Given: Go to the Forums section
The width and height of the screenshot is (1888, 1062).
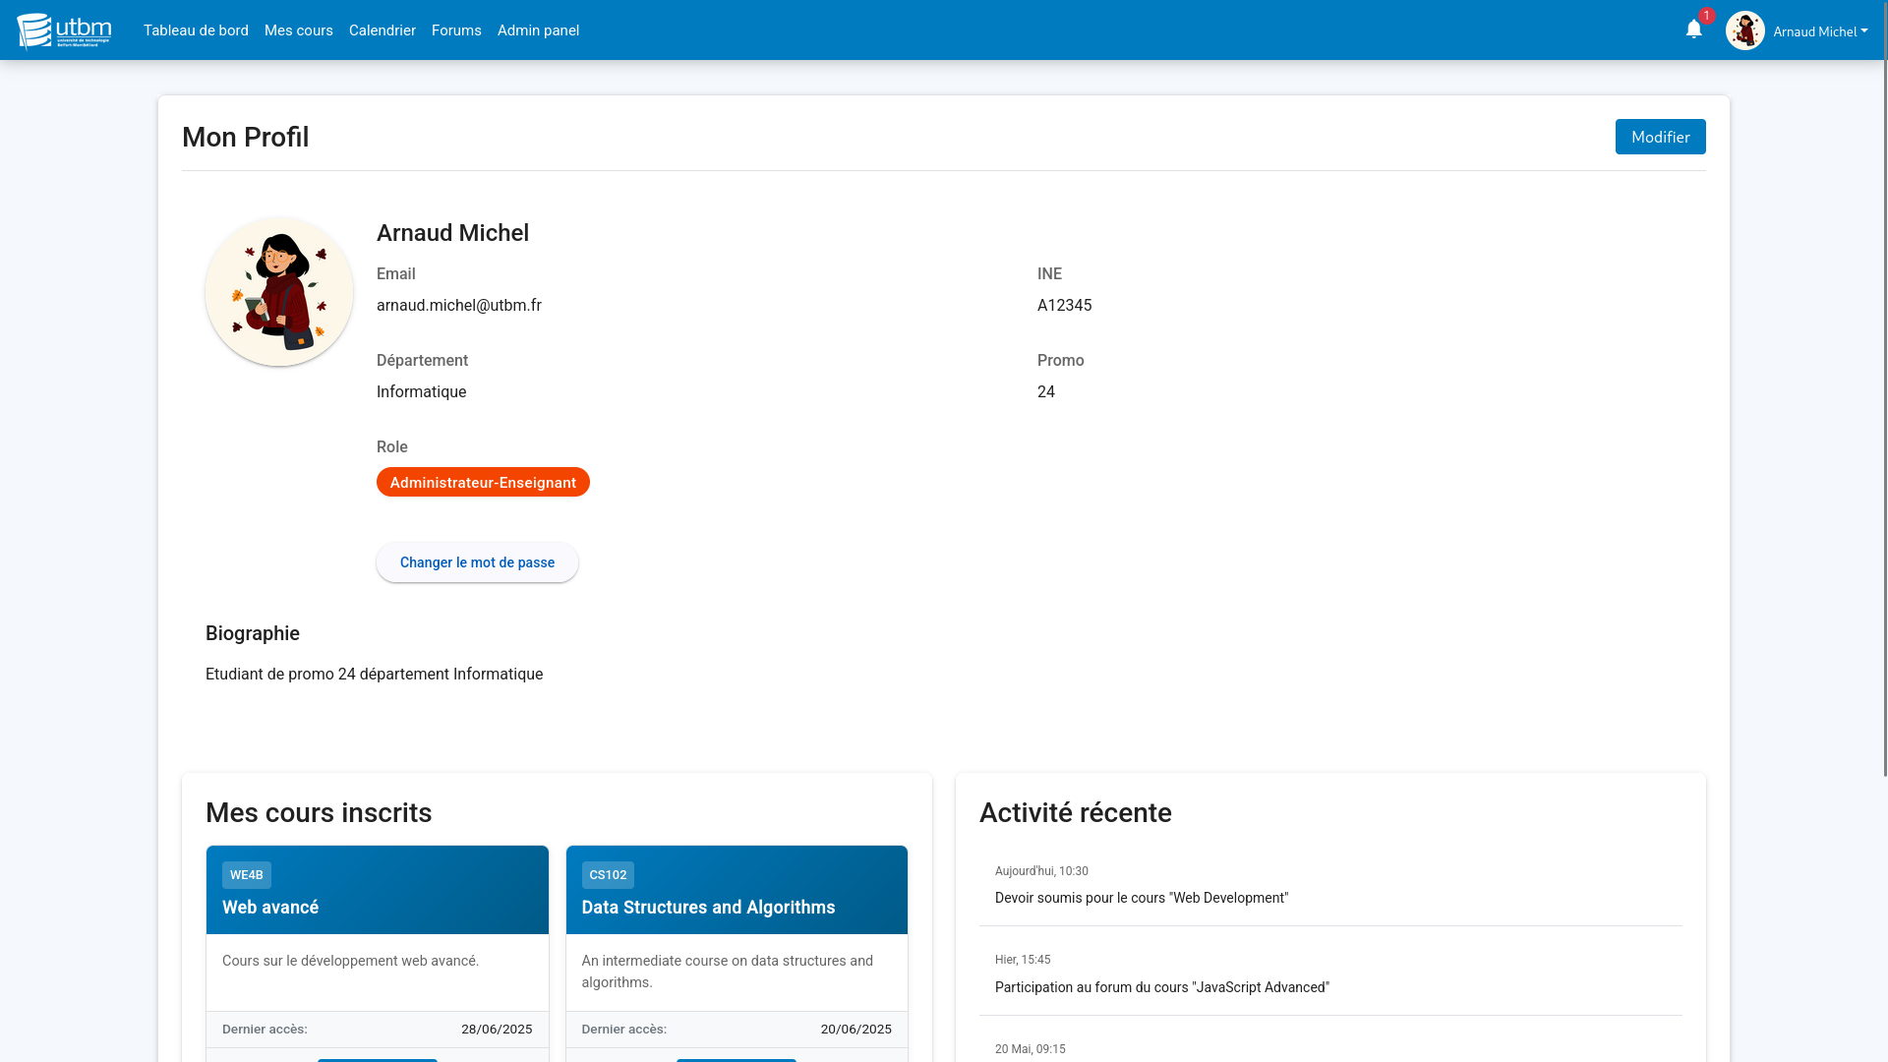Looking at the screenshot, I should tap(456, 30).
